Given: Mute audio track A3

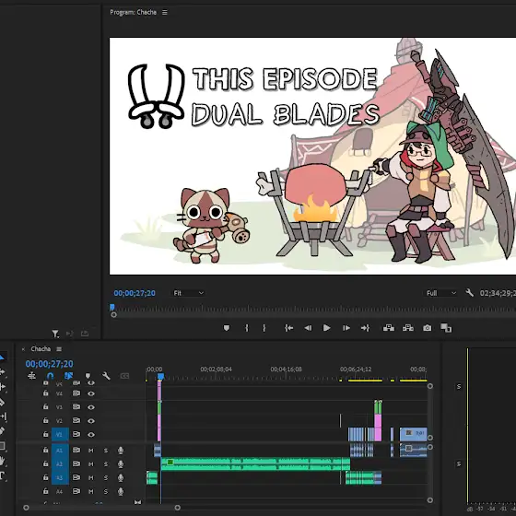Looking at the screenshot, I should 91,477.
